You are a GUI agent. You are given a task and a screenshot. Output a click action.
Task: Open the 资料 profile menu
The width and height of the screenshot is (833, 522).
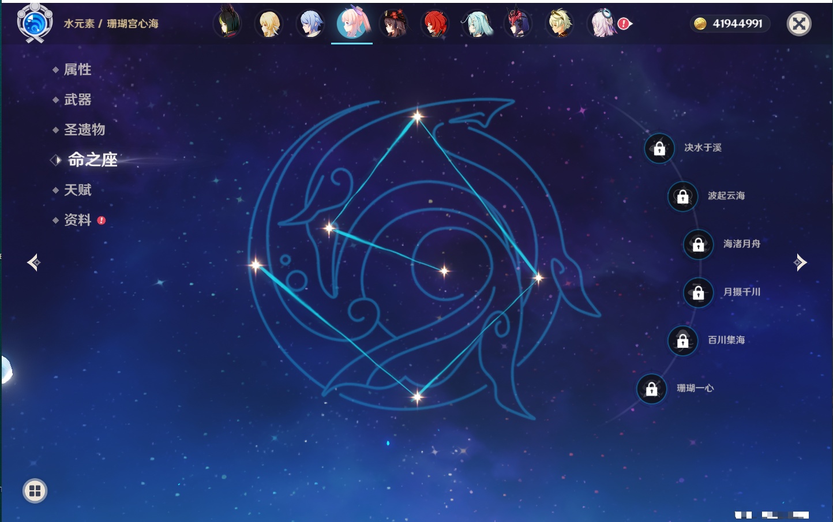77,220
